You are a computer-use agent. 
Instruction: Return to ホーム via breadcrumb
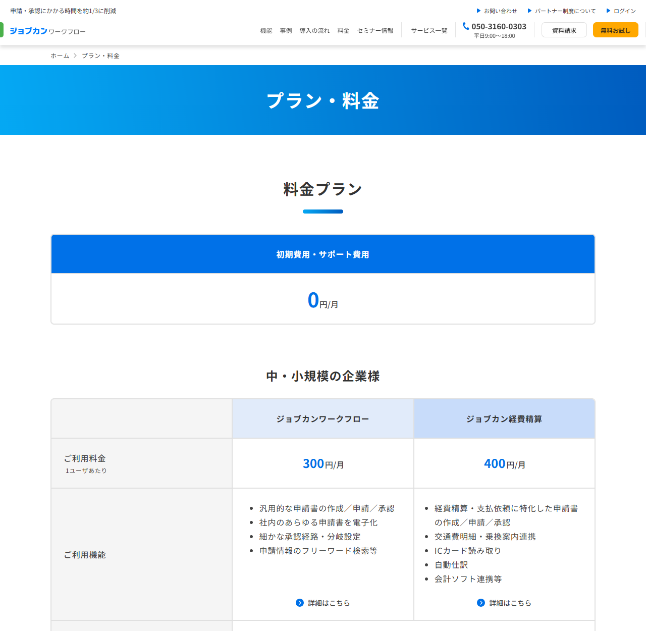point(60,56)
